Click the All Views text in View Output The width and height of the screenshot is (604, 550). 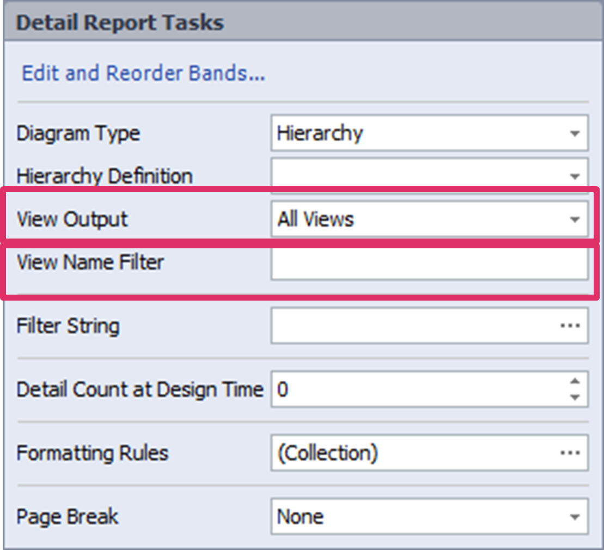tap(316, 219)
